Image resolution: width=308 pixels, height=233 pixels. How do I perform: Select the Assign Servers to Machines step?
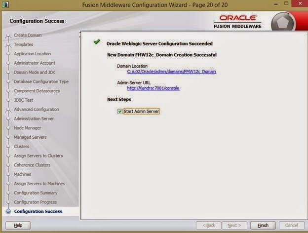pyautogui.click(x=39, y=184)
